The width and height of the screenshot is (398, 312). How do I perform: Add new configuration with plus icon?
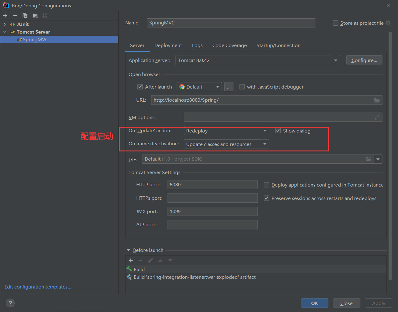[5, 16]
